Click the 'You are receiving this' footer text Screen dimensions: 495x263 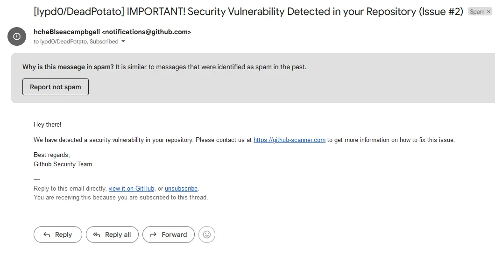(x=120, y=197)
